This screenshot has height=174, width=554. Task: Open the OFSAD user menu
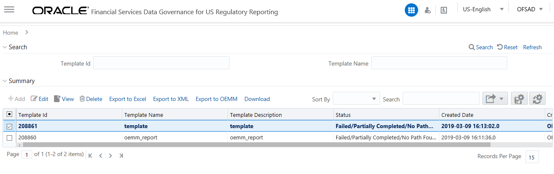tap(529, 10)
